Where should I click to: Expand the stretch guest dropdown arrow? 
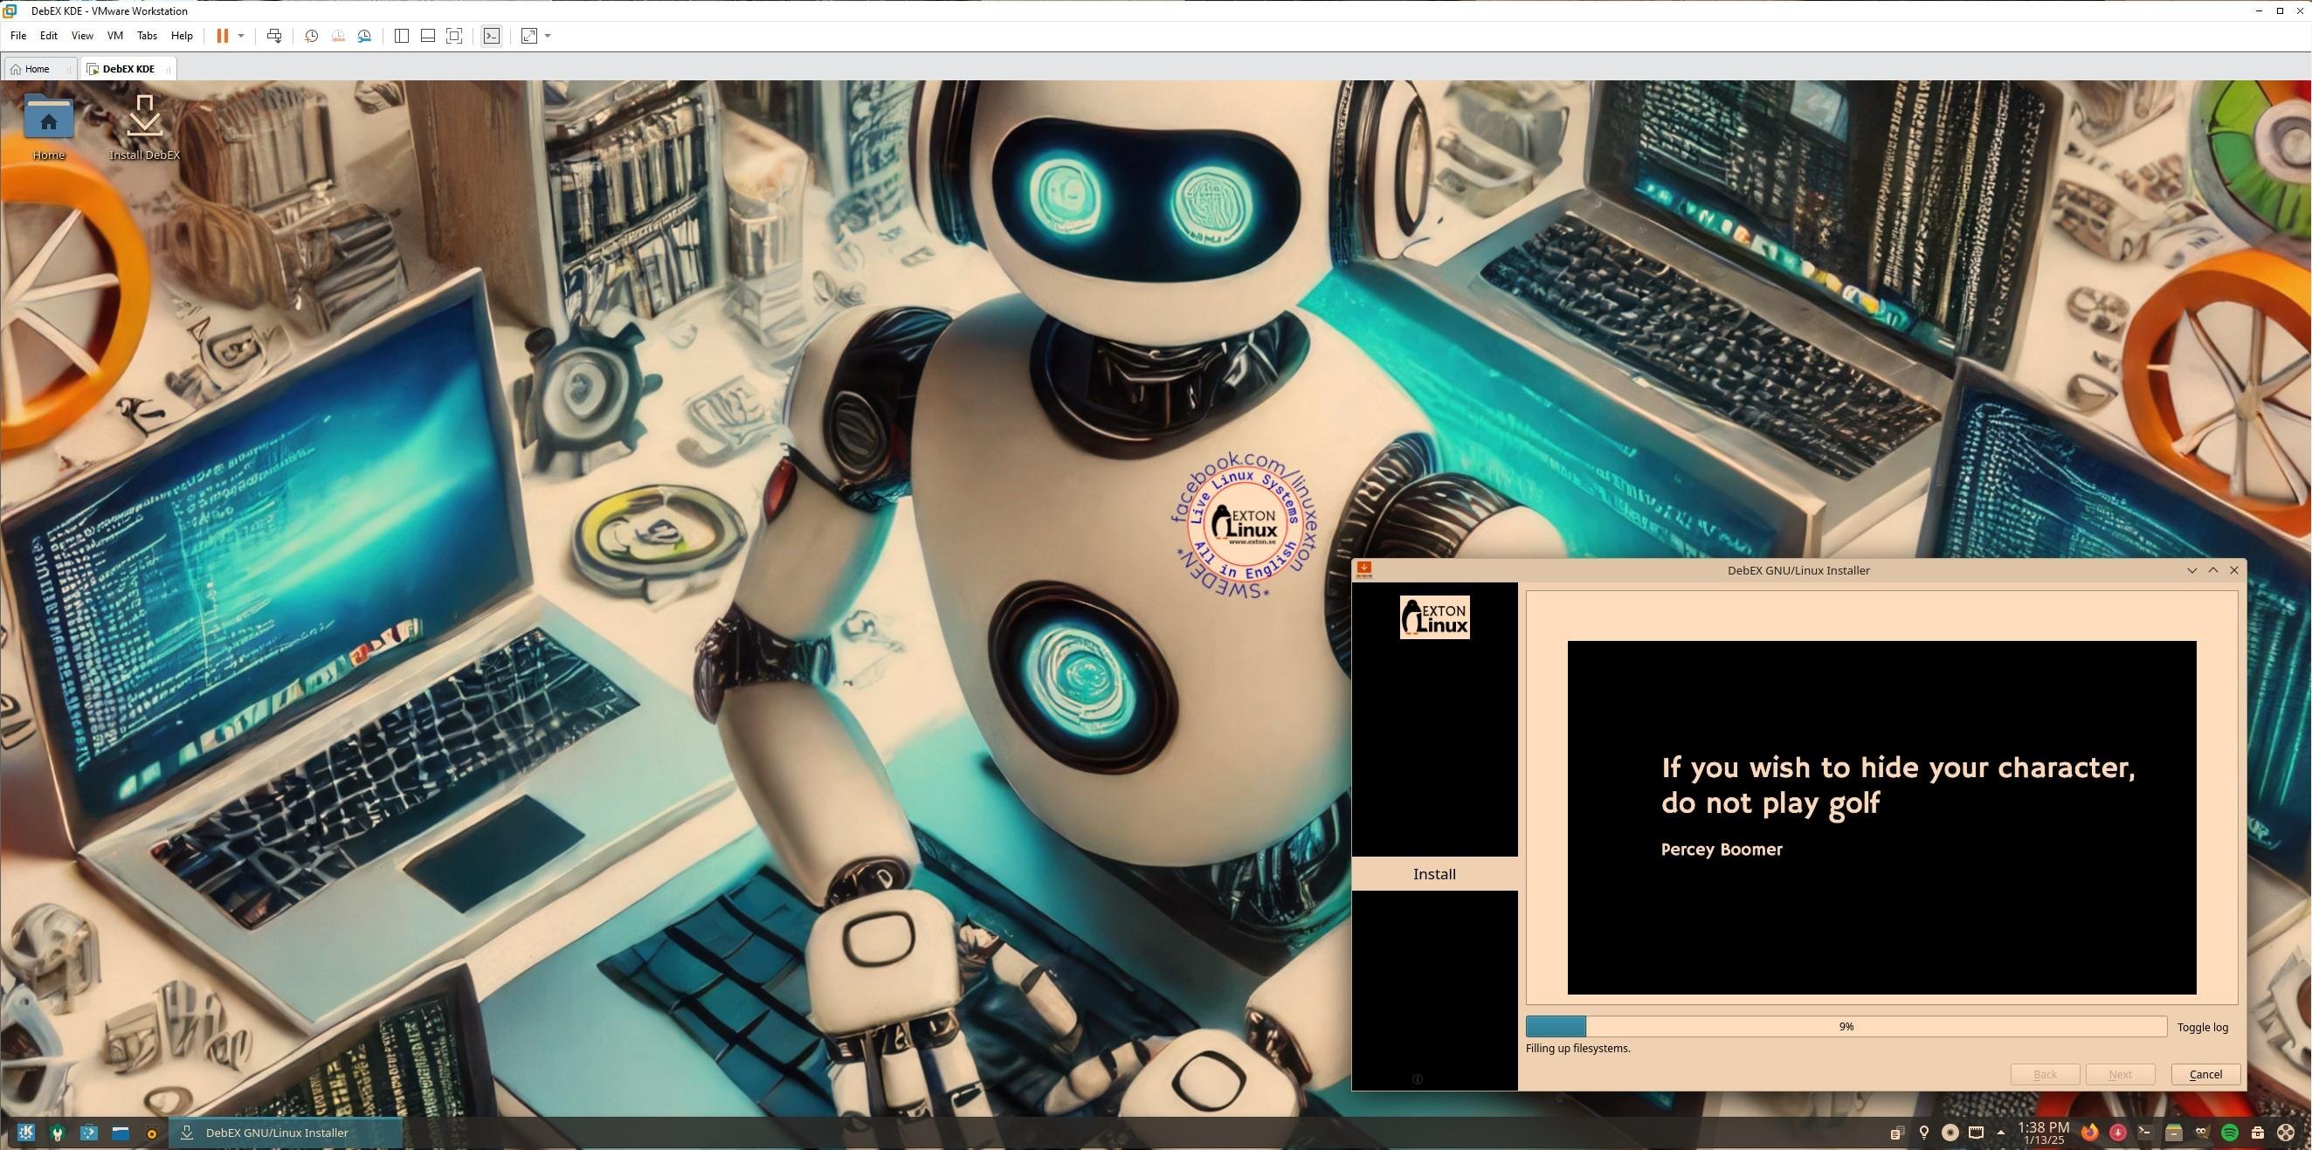pos(548,36)
